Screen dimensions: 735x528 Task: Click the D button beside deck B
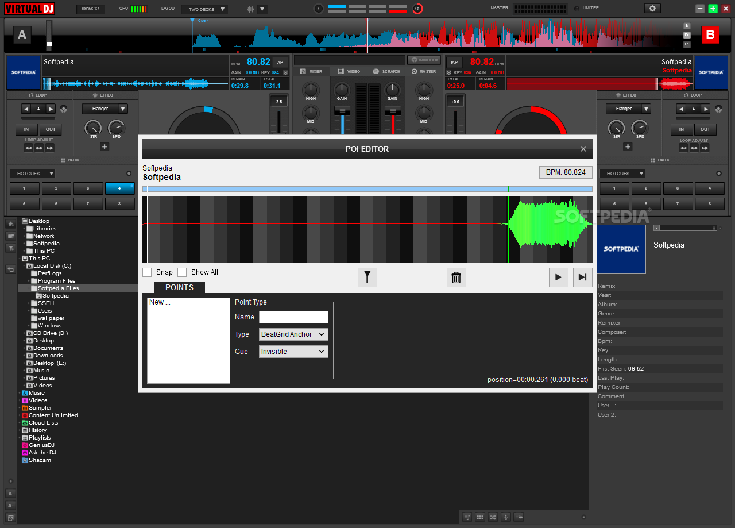tap(686, 35)
